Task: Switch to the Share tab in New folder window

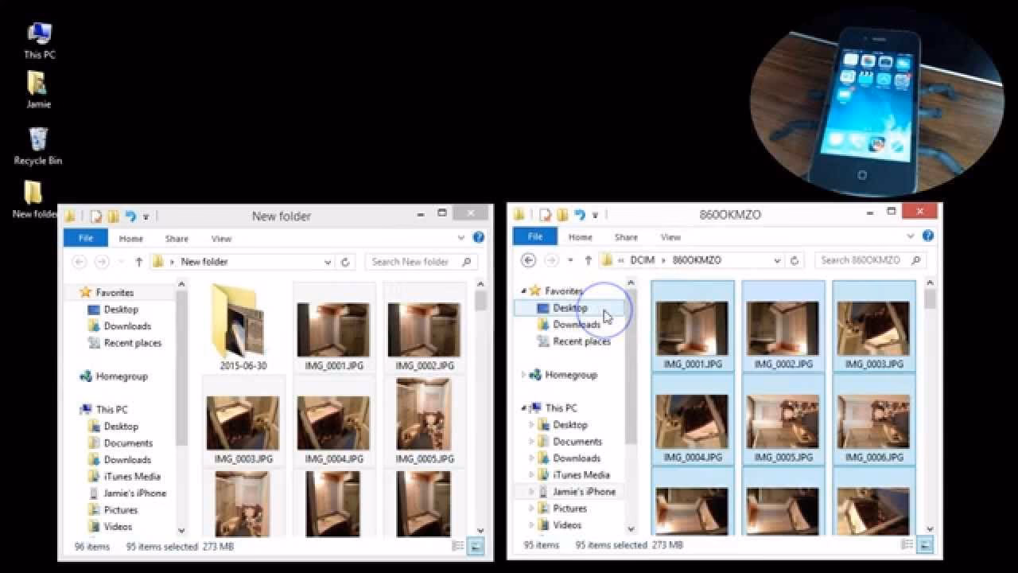Action: click(177, 237)
